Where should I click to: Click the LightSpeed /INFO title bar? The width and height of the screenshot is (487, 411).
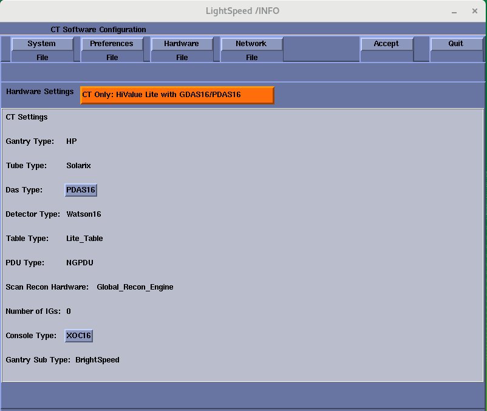point(242,11)
